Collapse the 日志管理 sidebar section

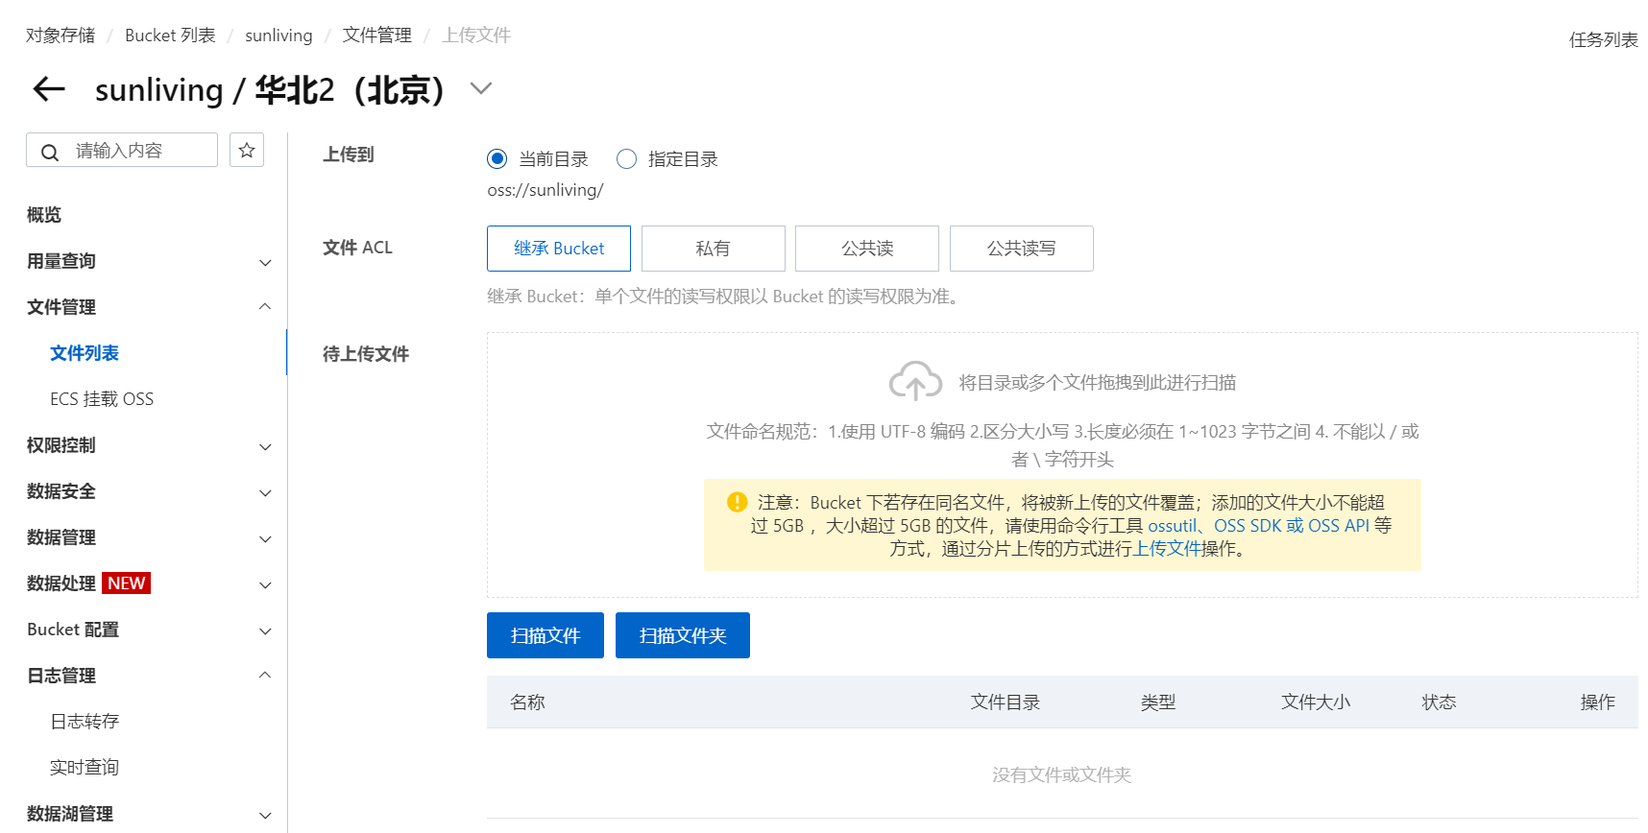[266, 675]
